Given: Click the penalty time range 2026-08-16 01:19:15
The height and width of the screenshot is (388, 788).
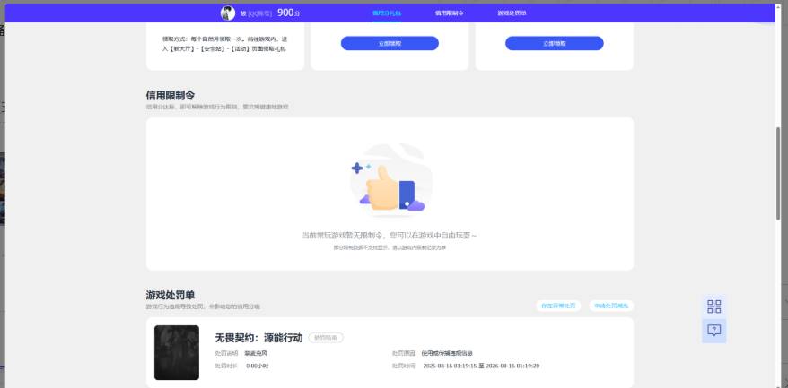Looking at the screenshot, I should (481, 366).
